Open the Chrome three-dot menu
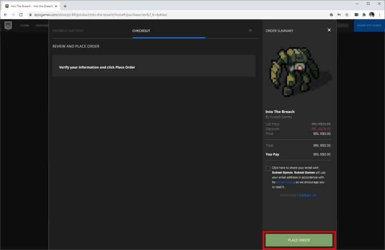 (380, 15)
